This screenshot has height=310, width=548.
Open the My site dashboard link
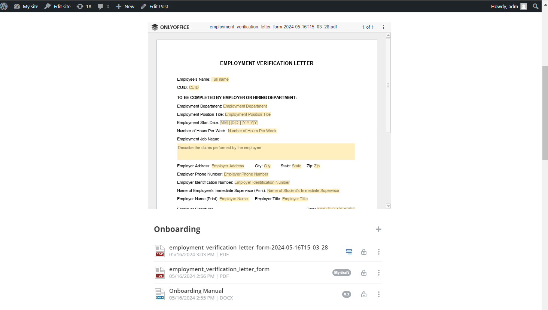[26, 6]
